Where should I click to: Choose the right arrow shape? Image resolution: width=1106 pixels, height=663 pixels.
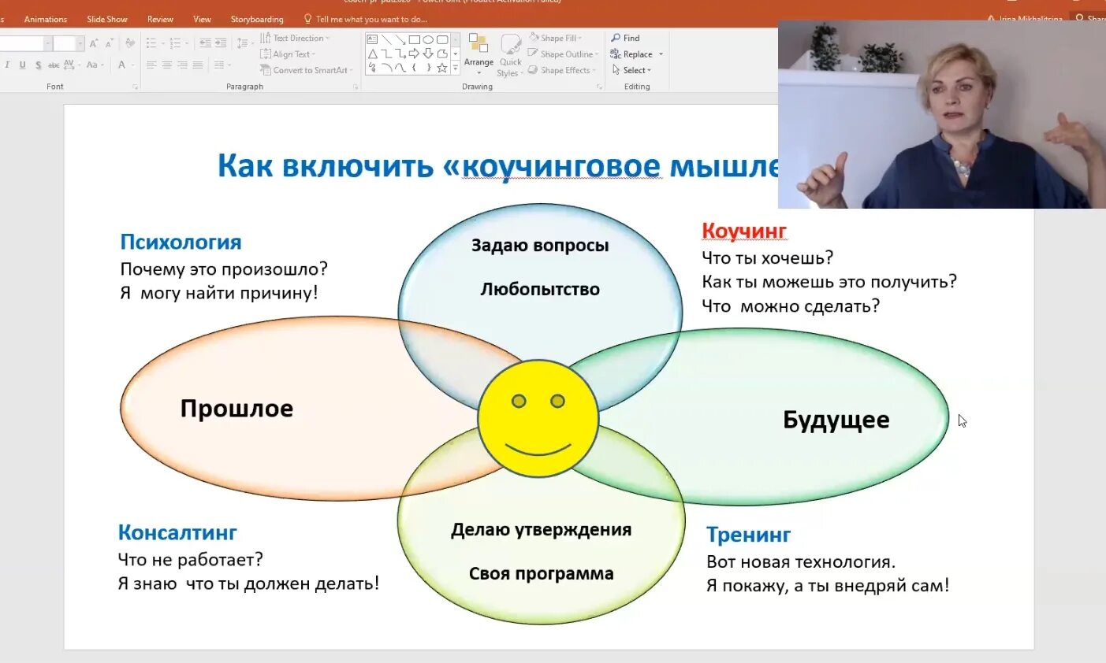[414, 54]
